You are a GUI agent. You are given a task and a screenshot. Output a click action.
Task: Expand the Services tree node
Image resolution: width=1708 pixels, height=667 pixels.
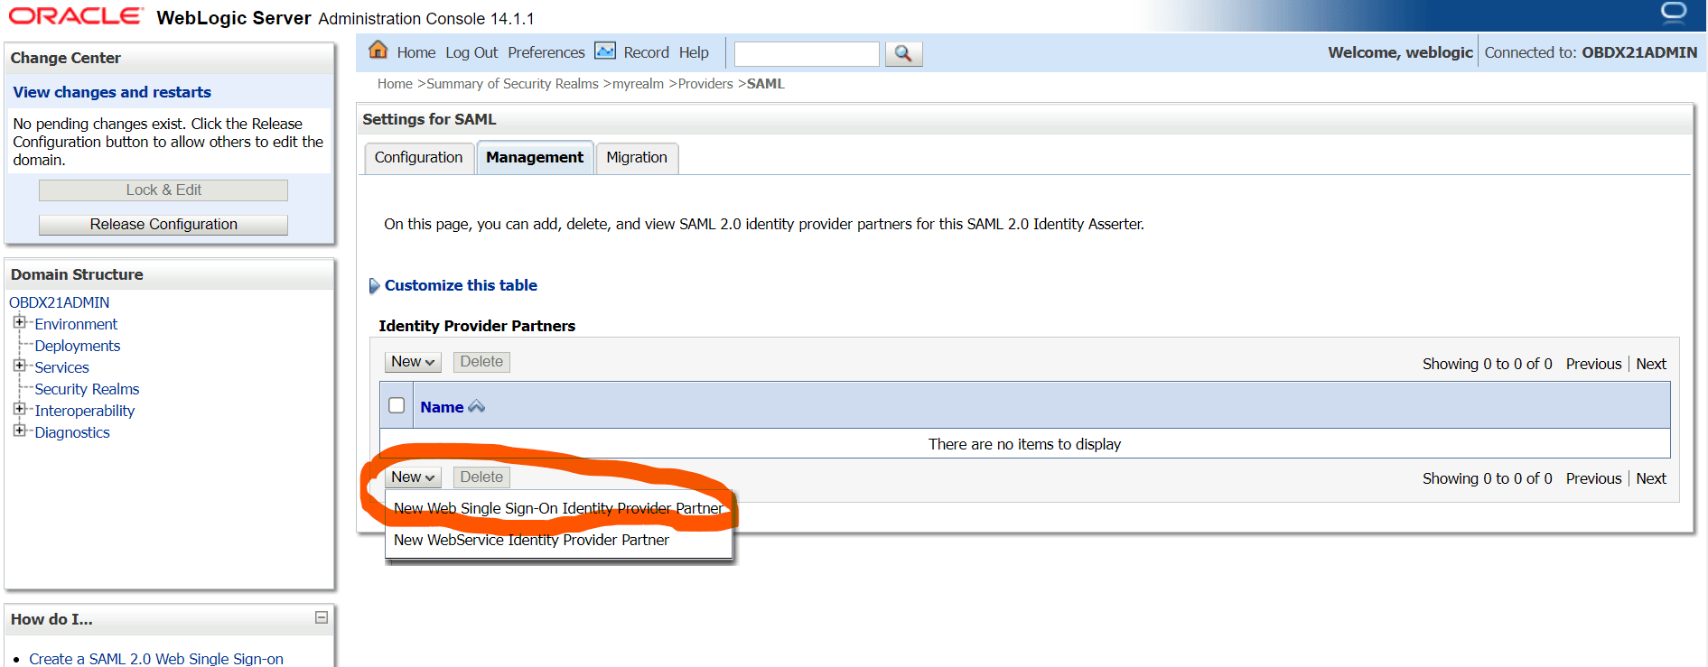(19, 366)
